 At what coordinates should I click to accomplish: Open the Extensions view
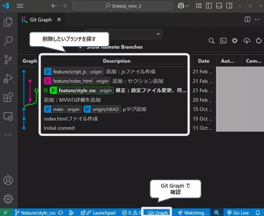[x=8, y=97]
